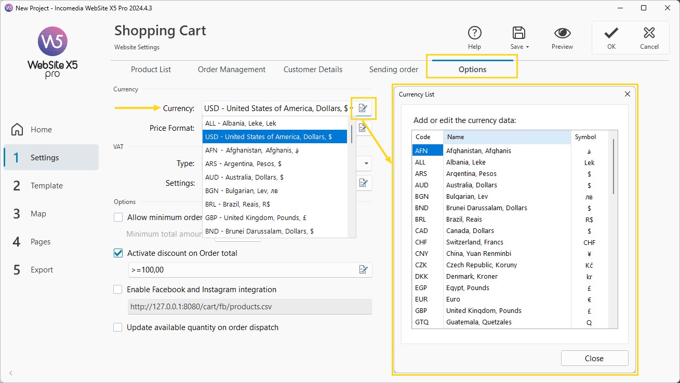Select the Sending order tab

pos(394,70)
